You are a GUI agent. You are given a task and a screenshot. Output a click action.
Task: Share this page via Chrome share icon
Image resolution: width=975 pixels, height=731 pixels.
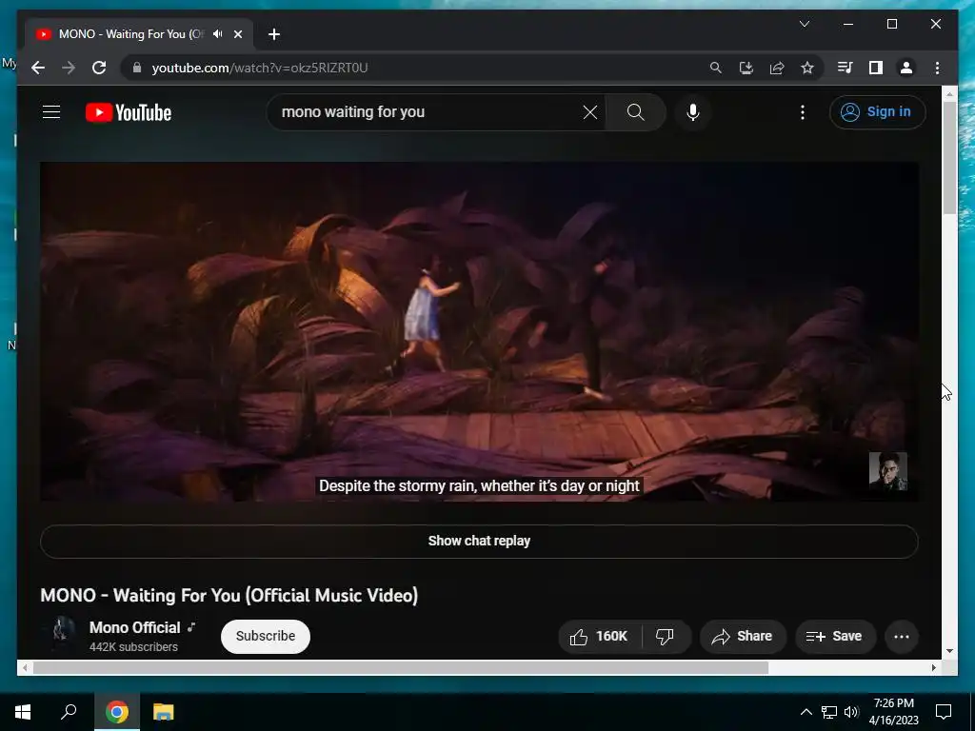(777, 68)
